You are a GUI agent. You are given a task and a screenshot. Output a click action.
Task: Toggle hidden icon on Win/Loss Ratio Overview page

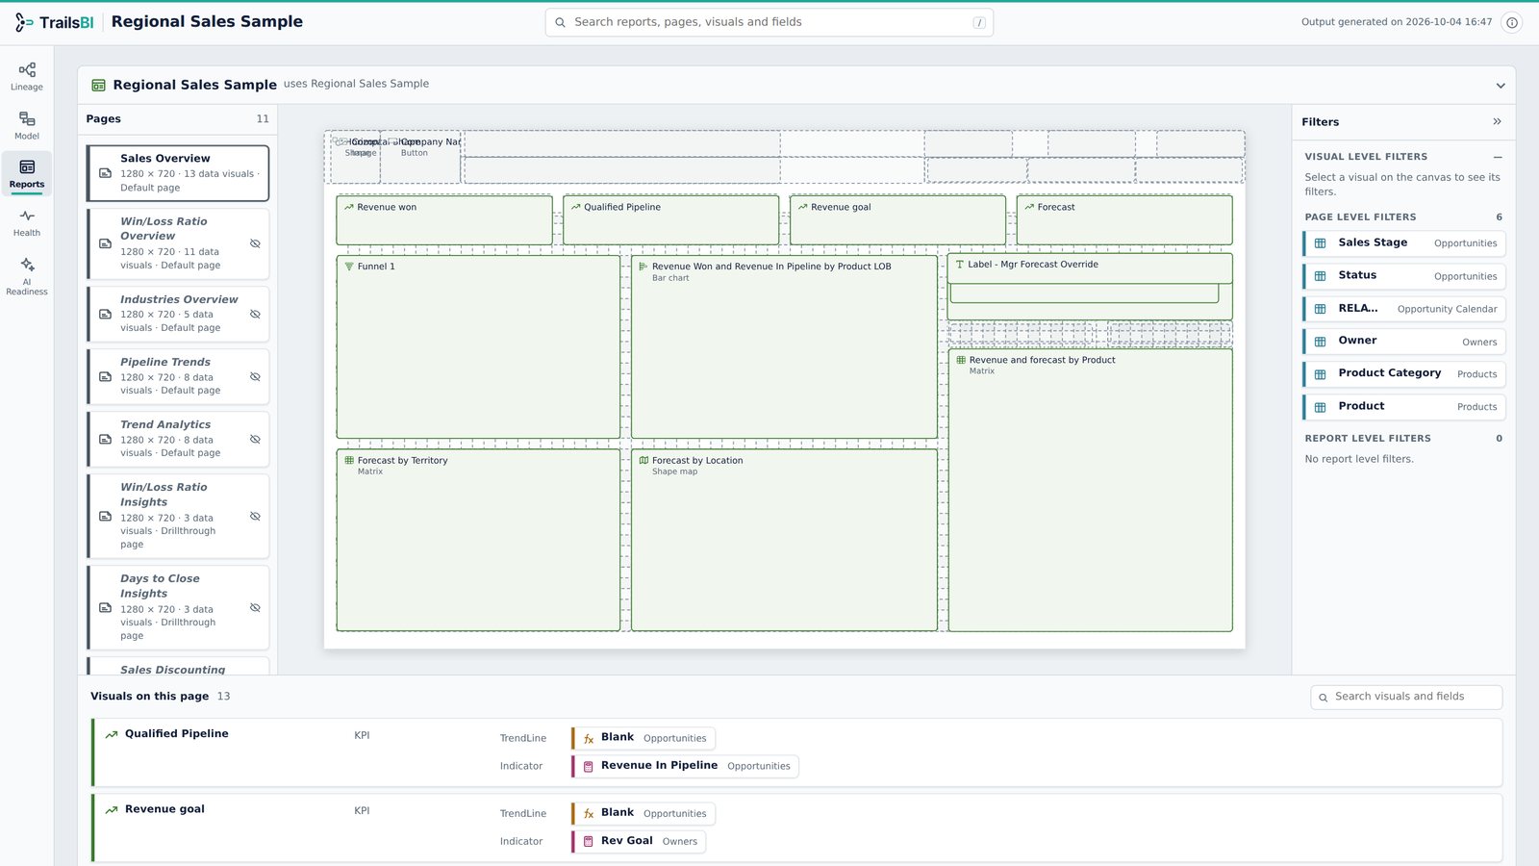click(x=255, y=243)
